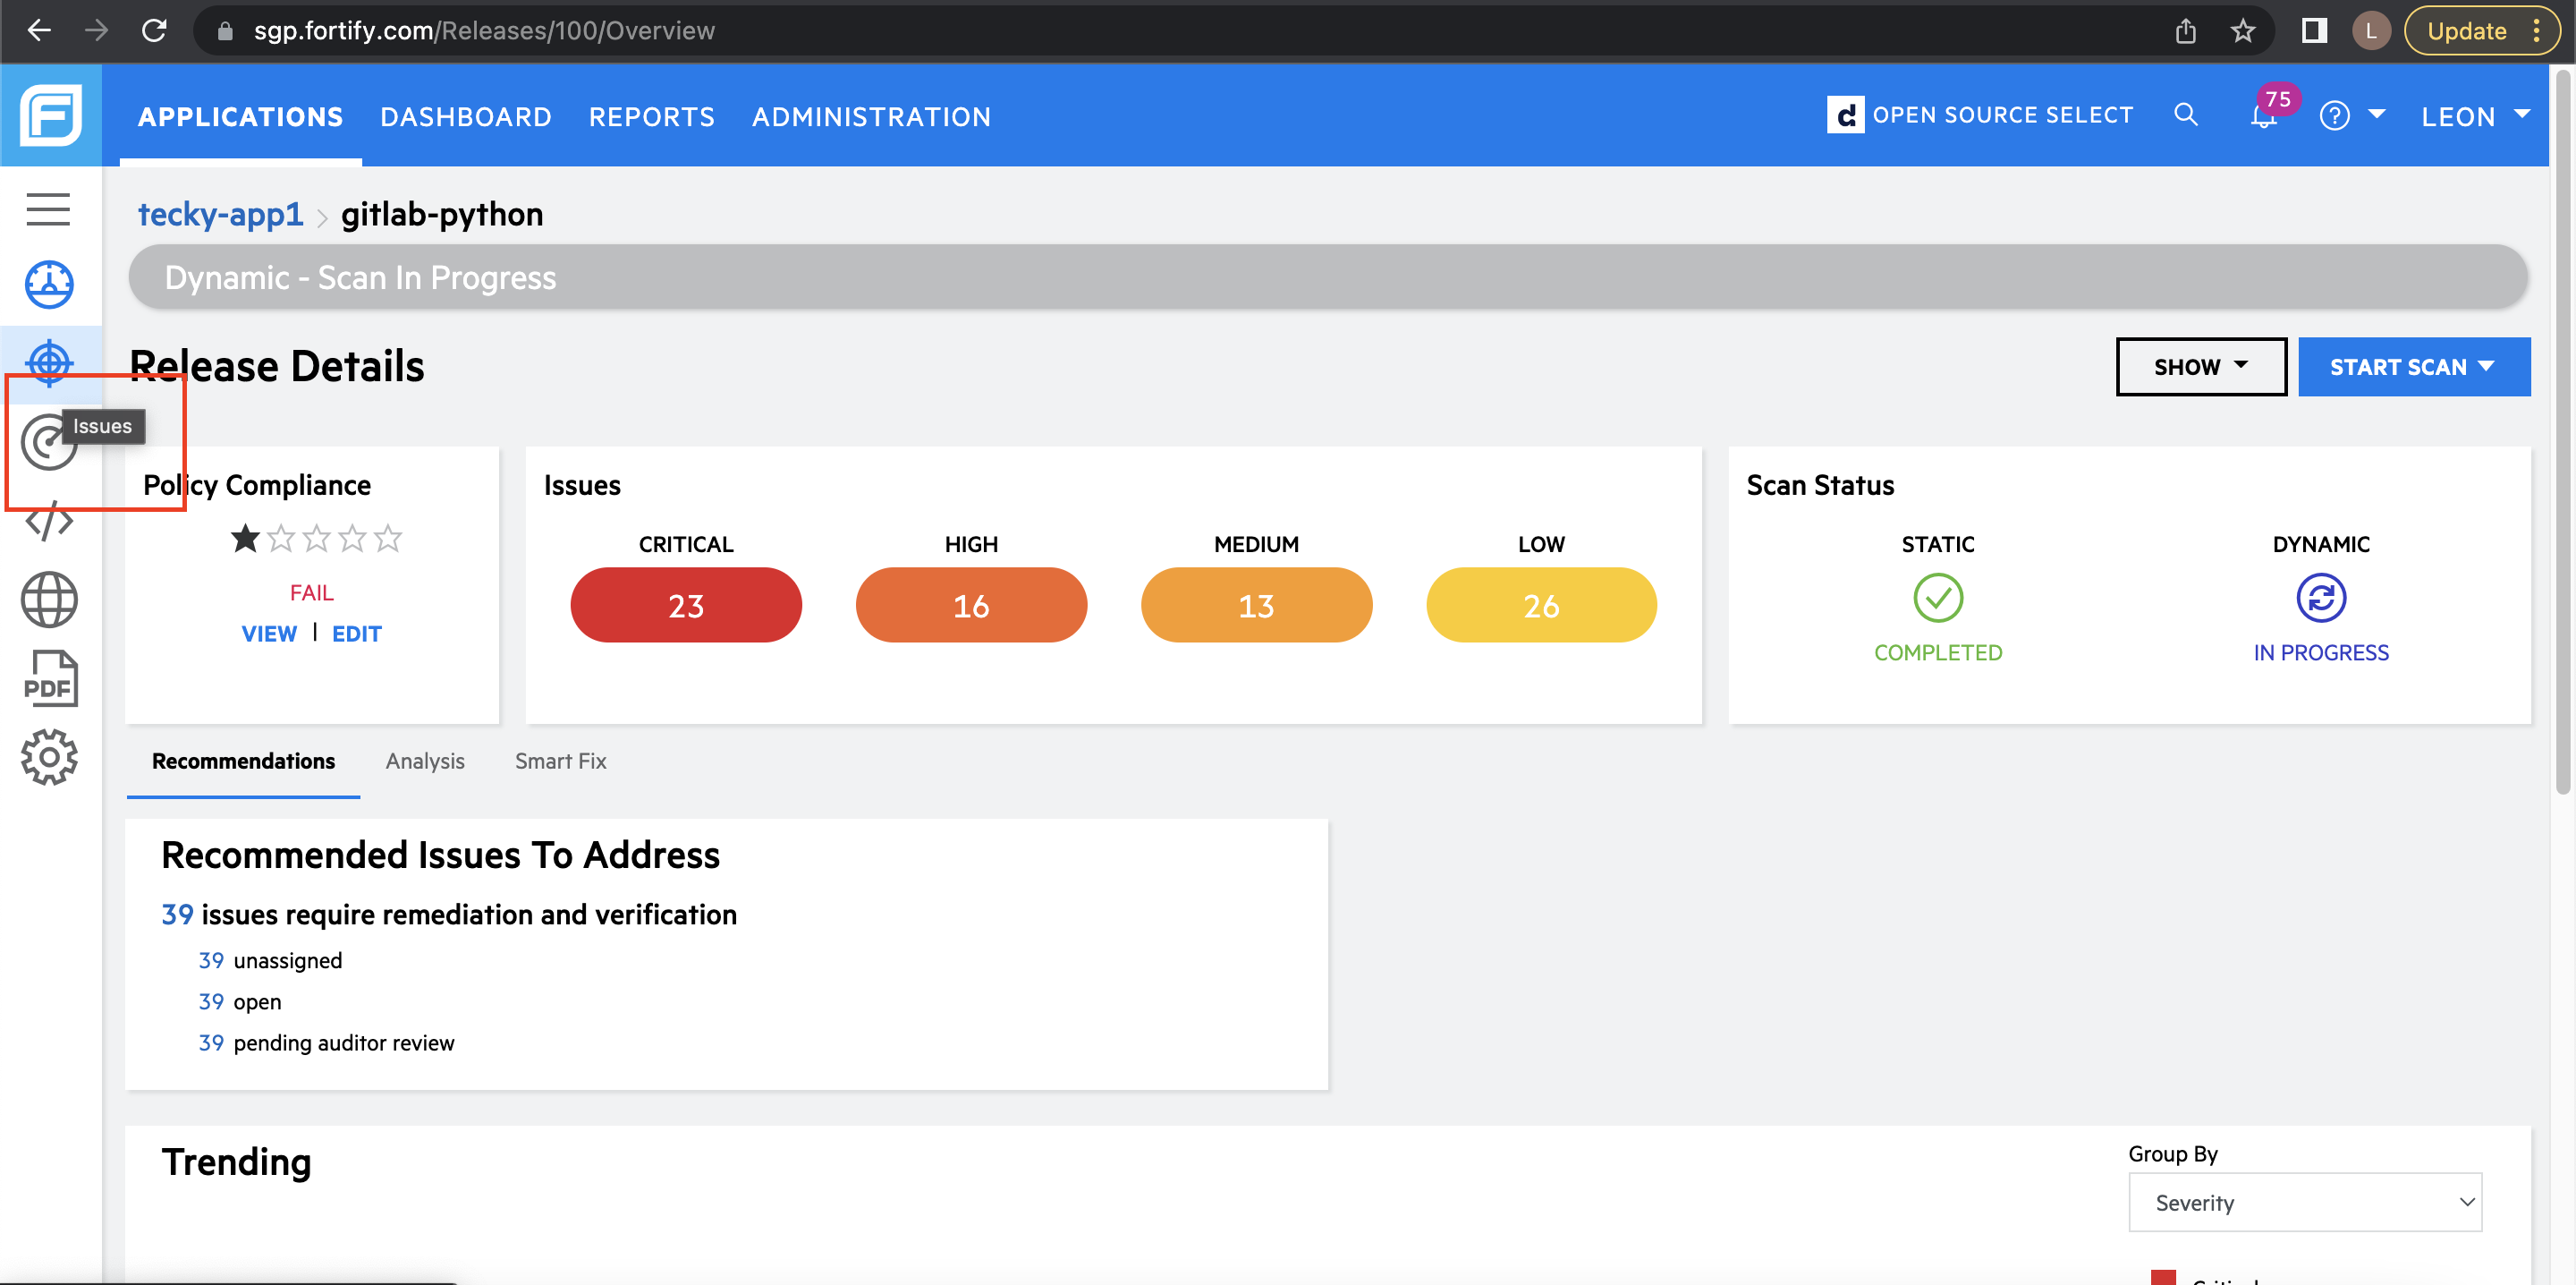The image size is (2576, 1285).
Task: Click the Fortify logo icon
Action: [x=50, y=115]
